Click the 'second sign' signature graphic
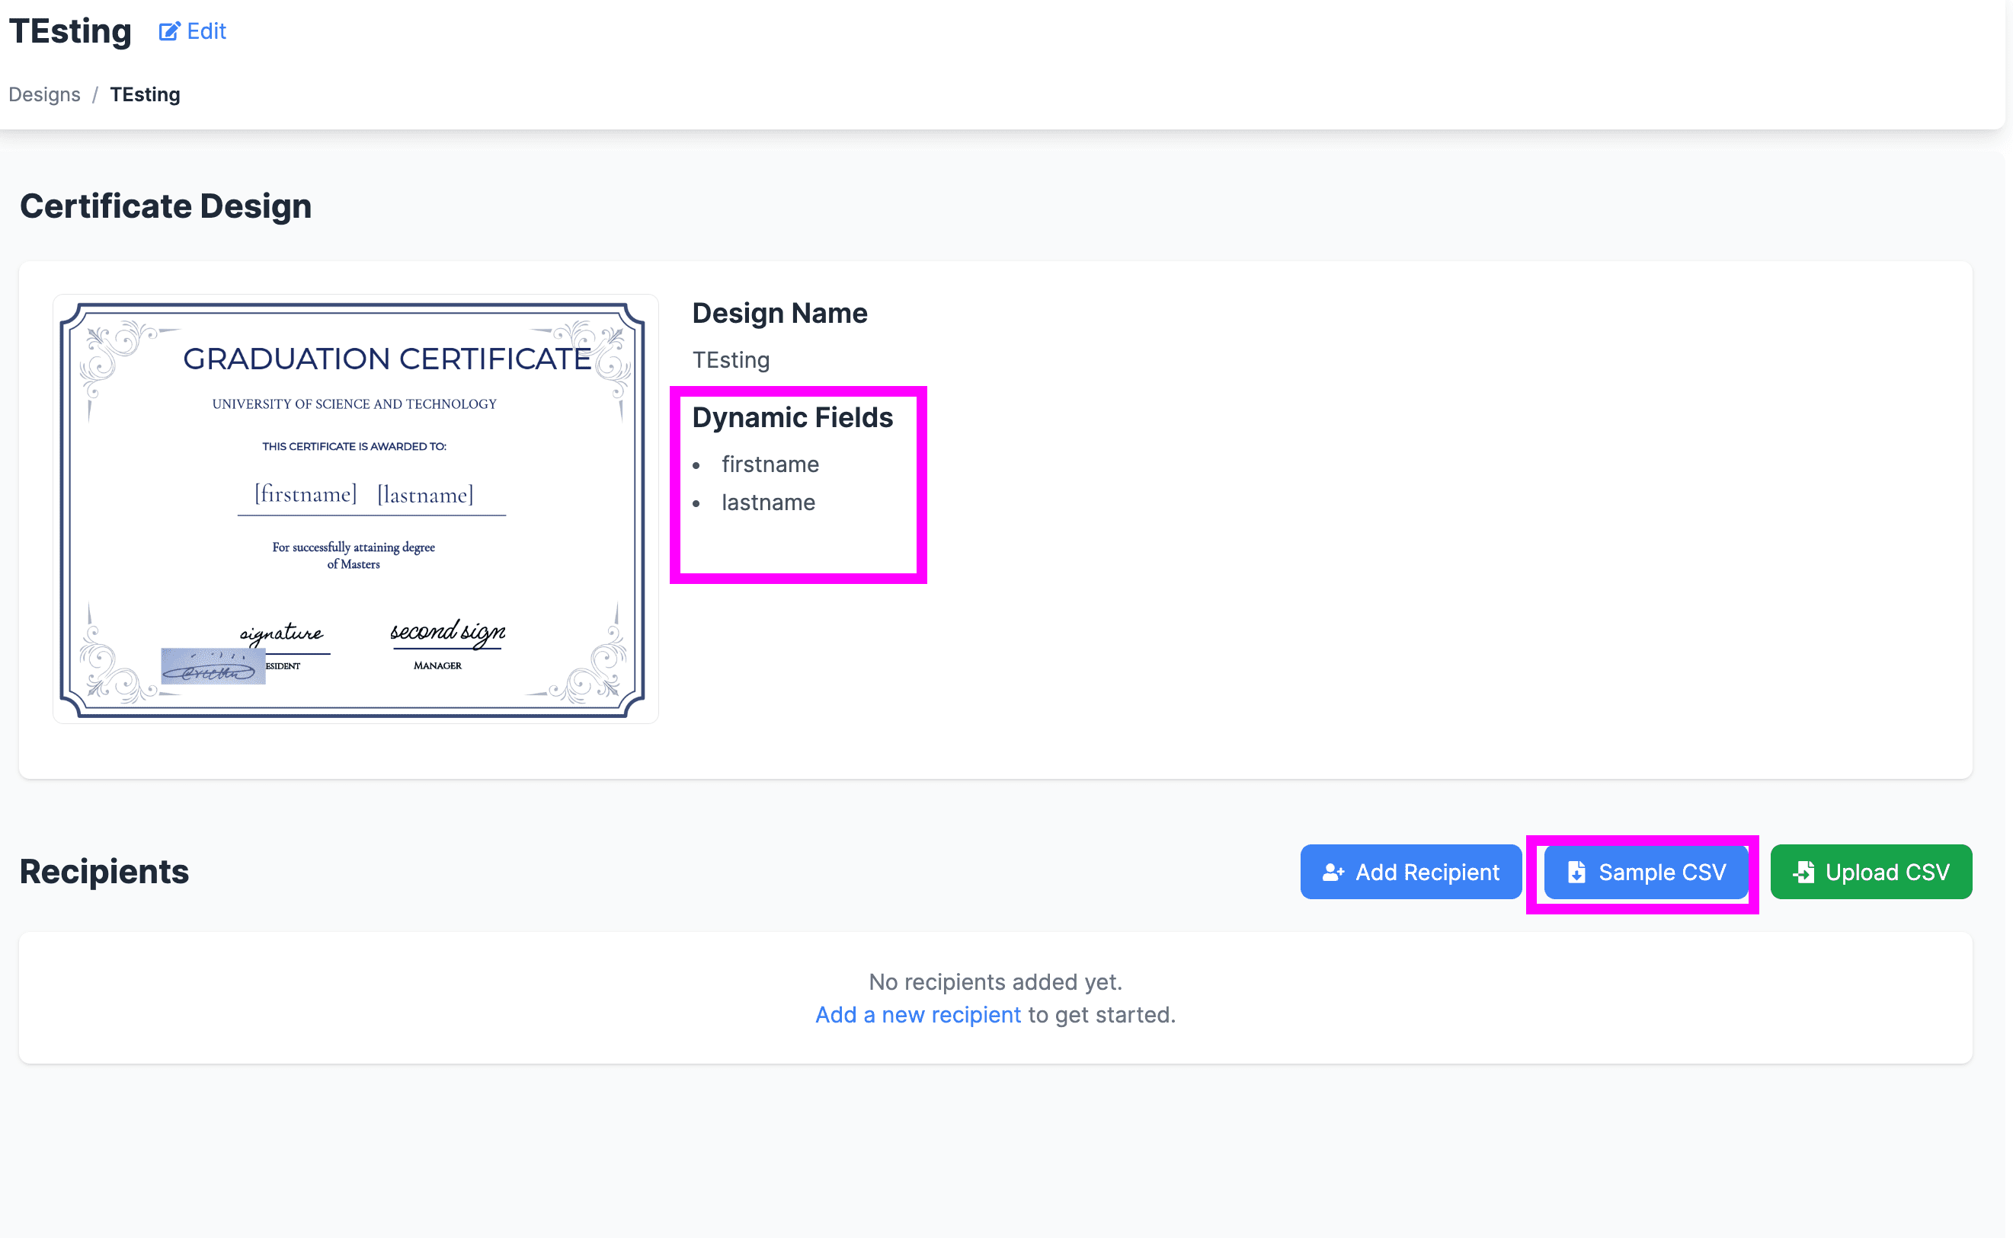The height and width of the screenshot is (1238, 2013). (447, 632)
